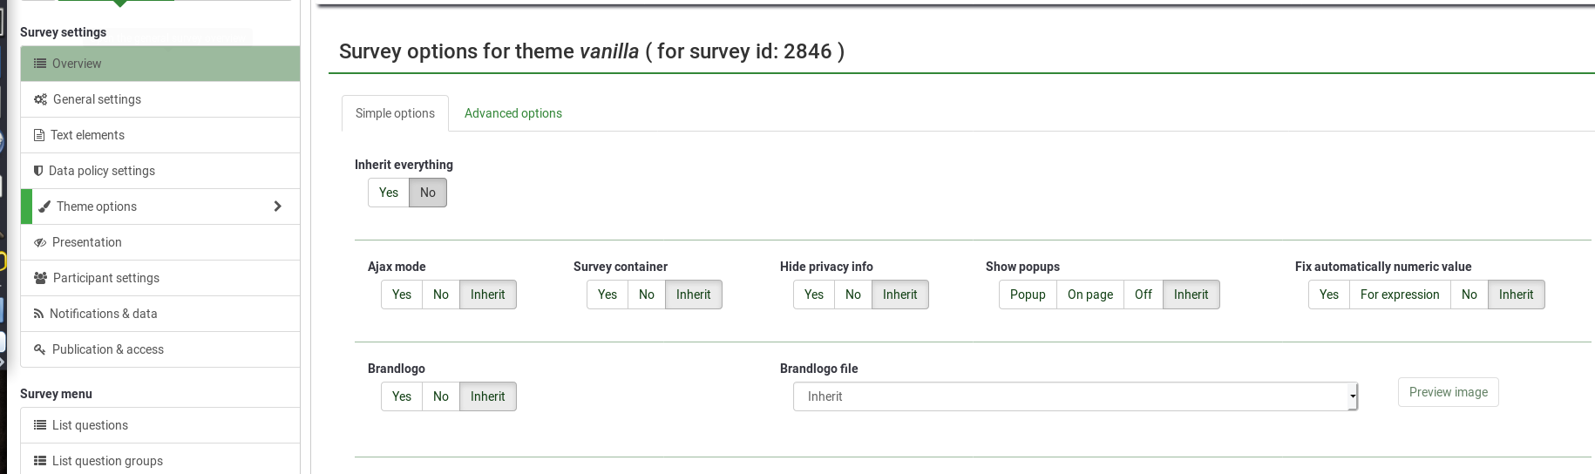Click the Data policy shield icon

tap(38, 171)
